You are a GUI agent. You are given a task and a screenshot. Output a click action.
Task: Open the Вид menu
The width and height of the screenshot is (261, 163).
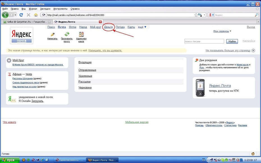click(x=24, y=9)
